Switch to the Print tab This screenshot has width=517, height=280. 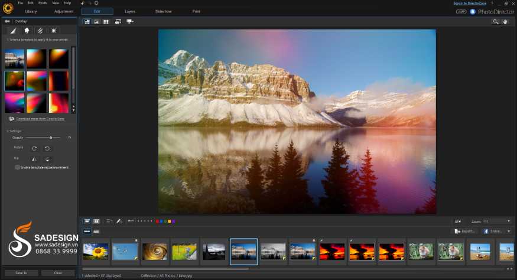[x=197, y=12]
